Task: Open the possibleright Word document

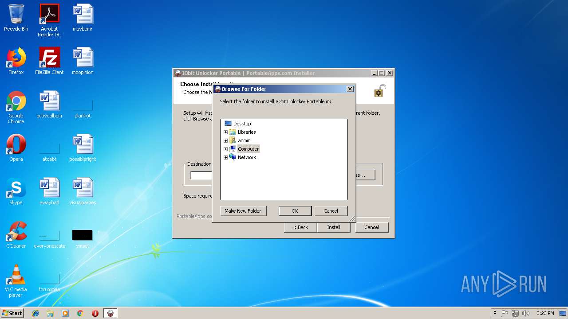Action: pos(83,148)
